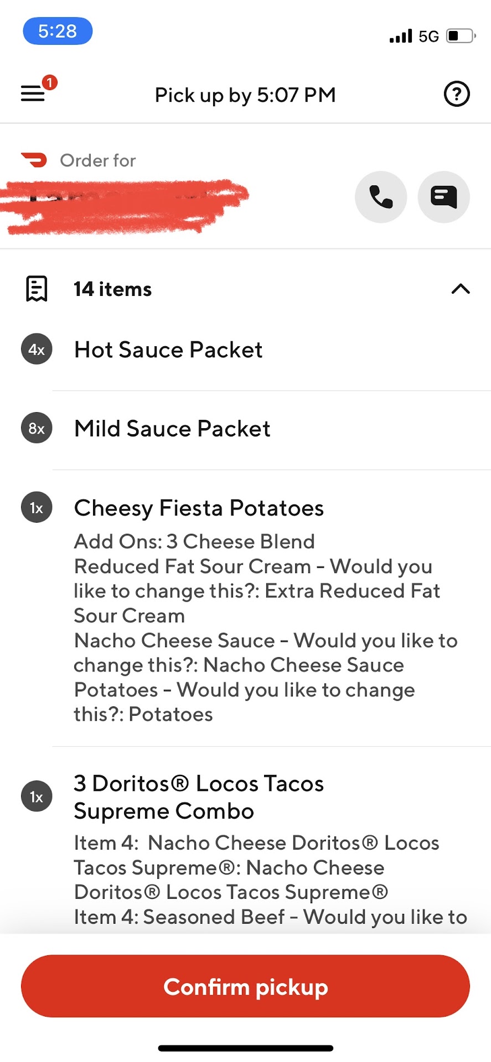Message the customer via chat icon

coord(443,197)
